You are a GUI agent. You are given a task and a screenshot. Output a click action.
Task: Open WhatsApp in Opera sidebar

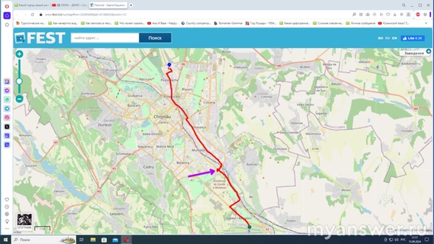click(x=7, y=99)
